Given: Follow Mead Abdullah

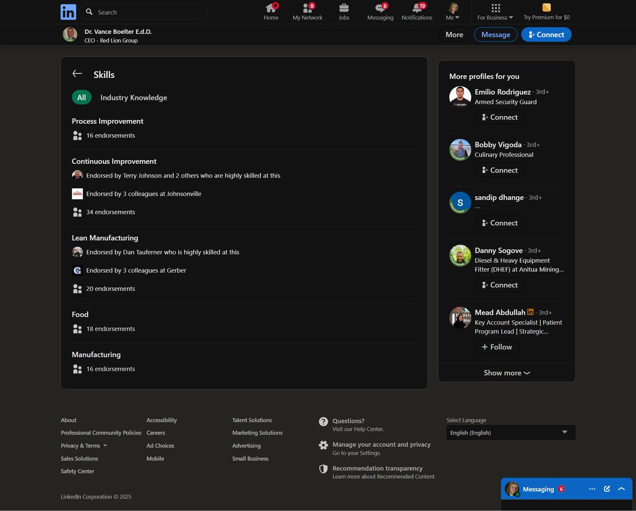Looking at the screenshot, I should pos(497,347).
